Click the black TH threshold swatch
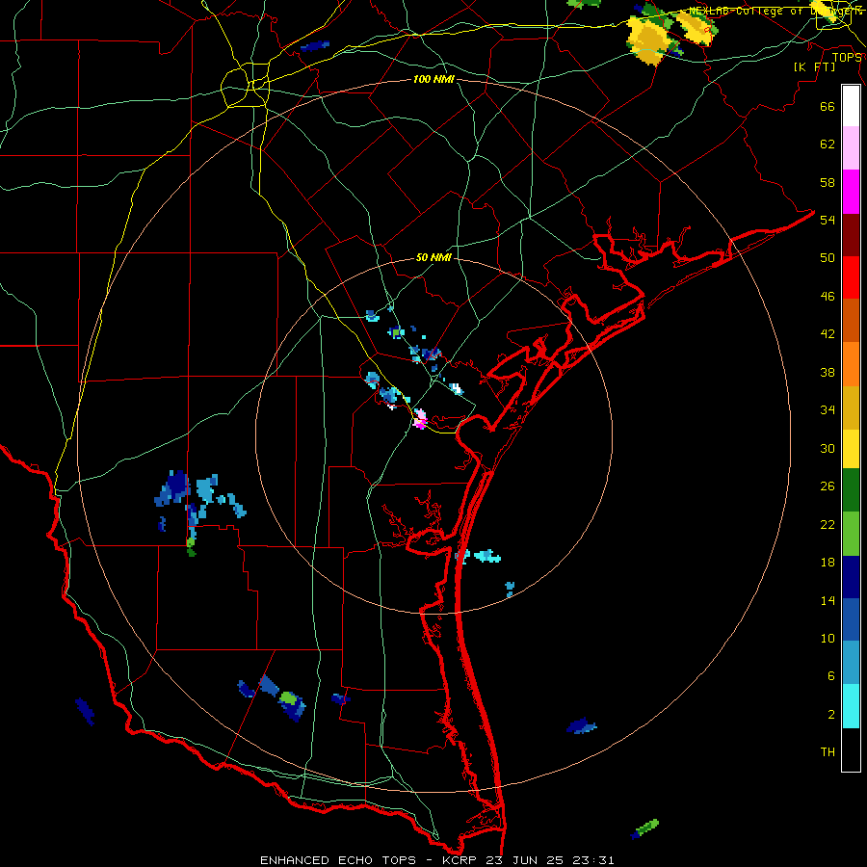867x867 pixels. tap(851, 749)
